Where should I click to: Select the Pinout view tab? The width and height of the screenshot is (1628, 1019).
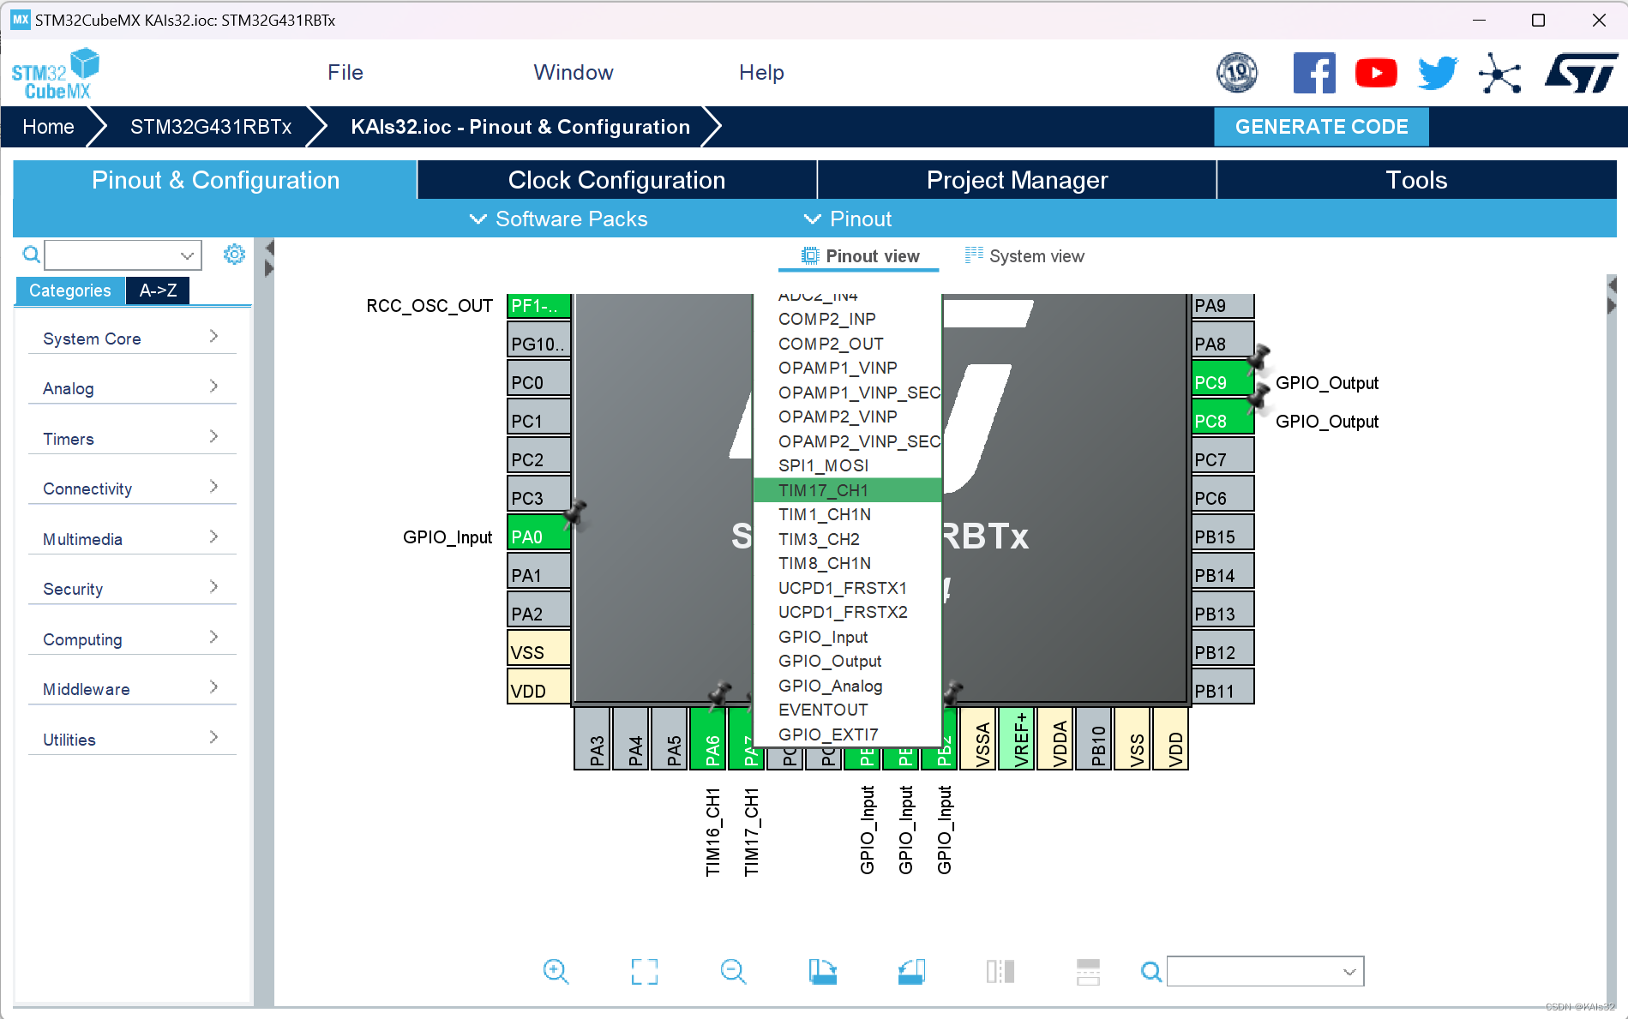click(x=860, y=256)
